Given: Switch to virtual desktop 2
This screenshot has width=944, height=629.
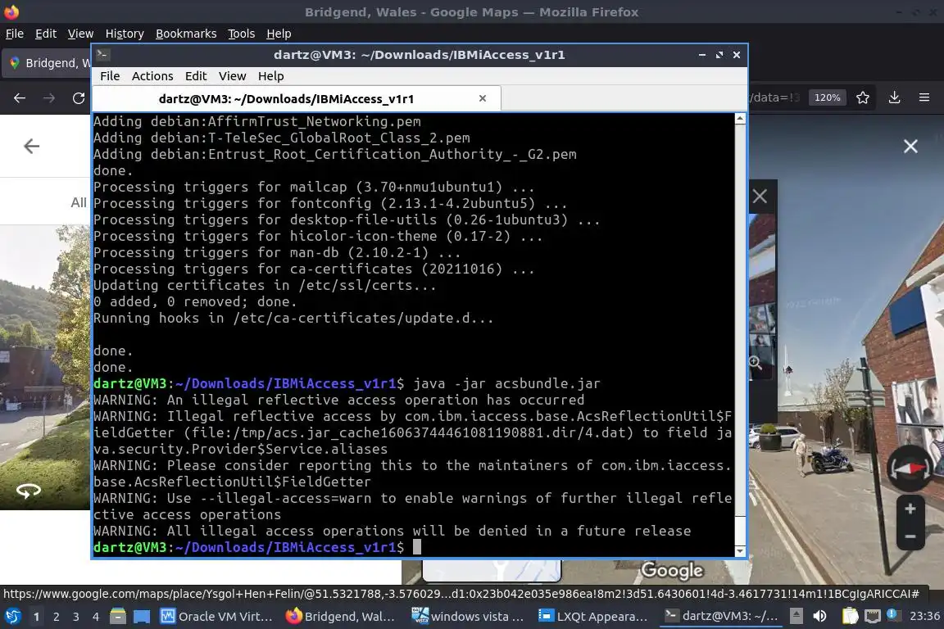Looking at the screenshot, I should click(x=56, y=617).
